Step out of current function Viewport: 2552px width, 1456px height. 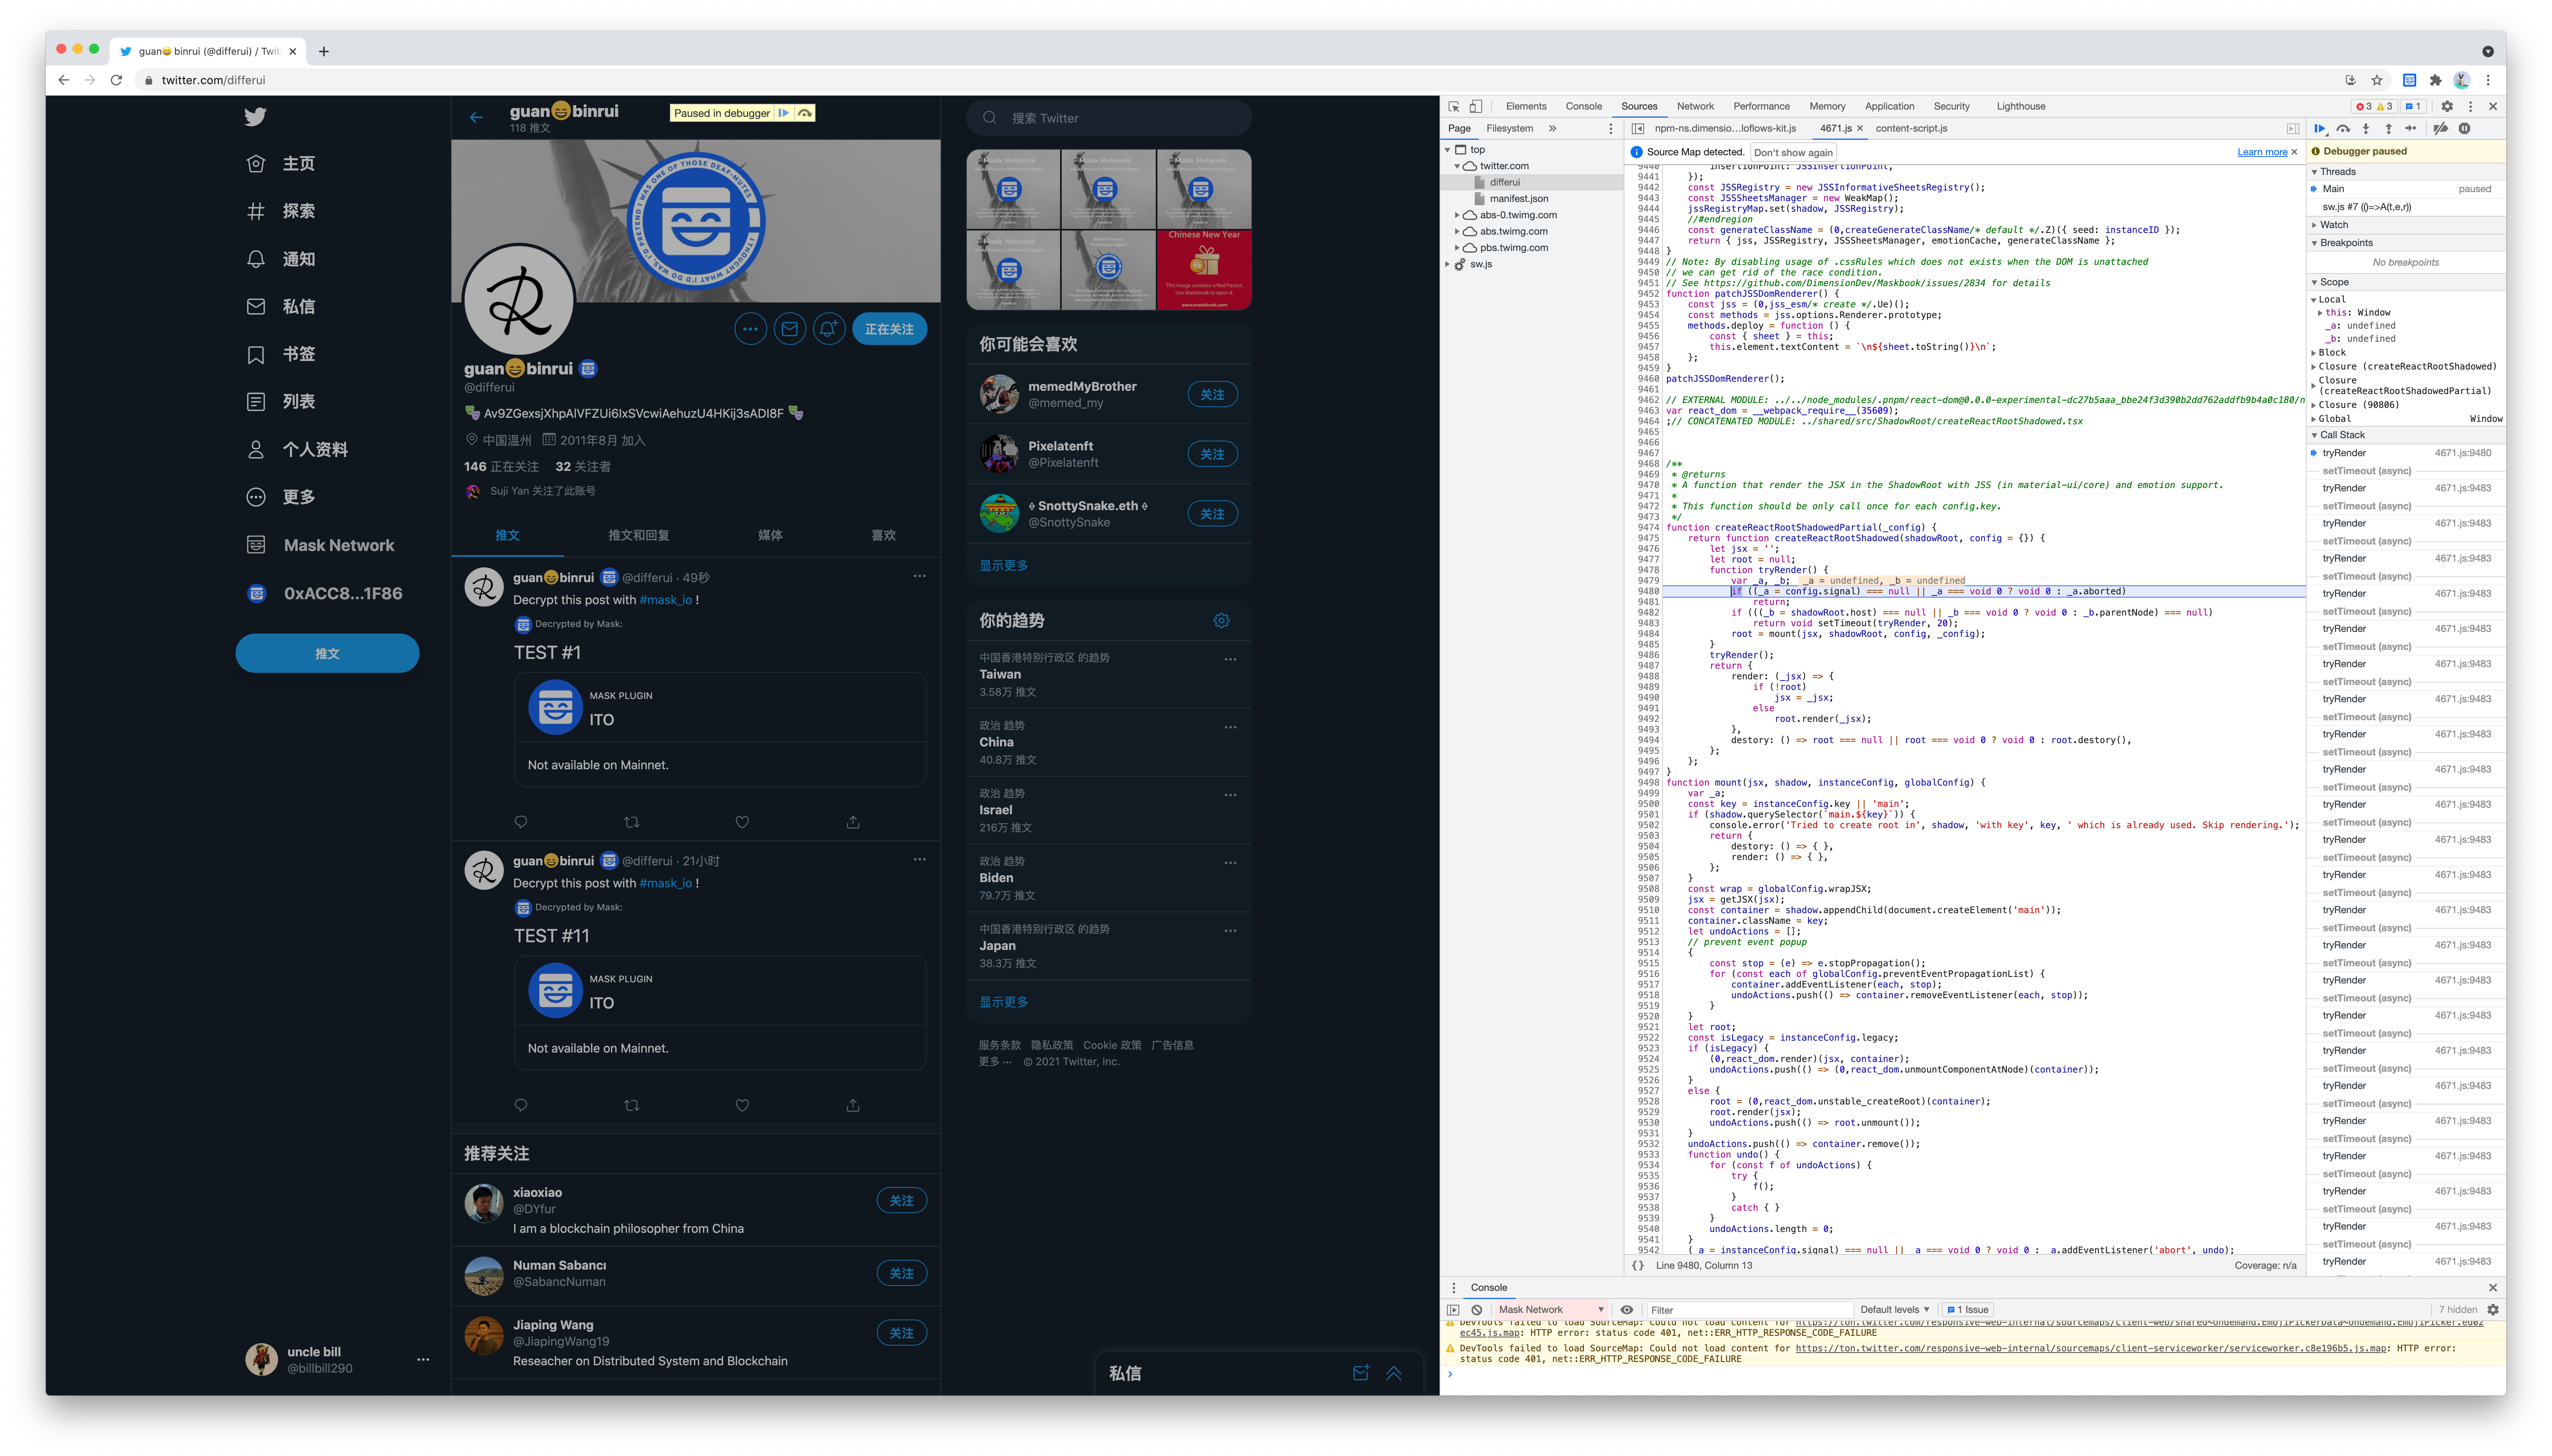2389,128
